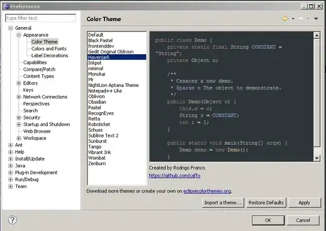Choose the NightLion Aptana Theme
Viewport: 326px width, 231px height.
click(x=117, y=85)
